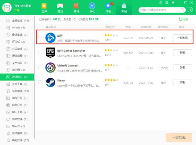This screenshot has width=196, height=145.
Task: Click the Ubisoft Connect name text
Action: (68, 65)
